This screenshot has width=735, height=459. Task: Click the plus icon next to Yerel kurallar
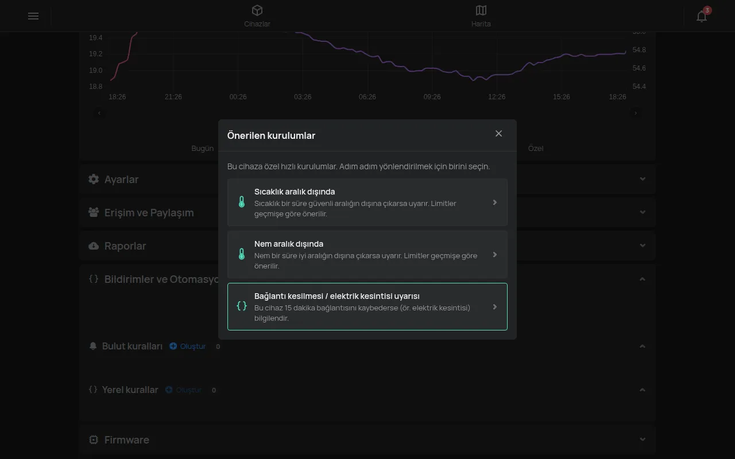click(x=169, y=390)
